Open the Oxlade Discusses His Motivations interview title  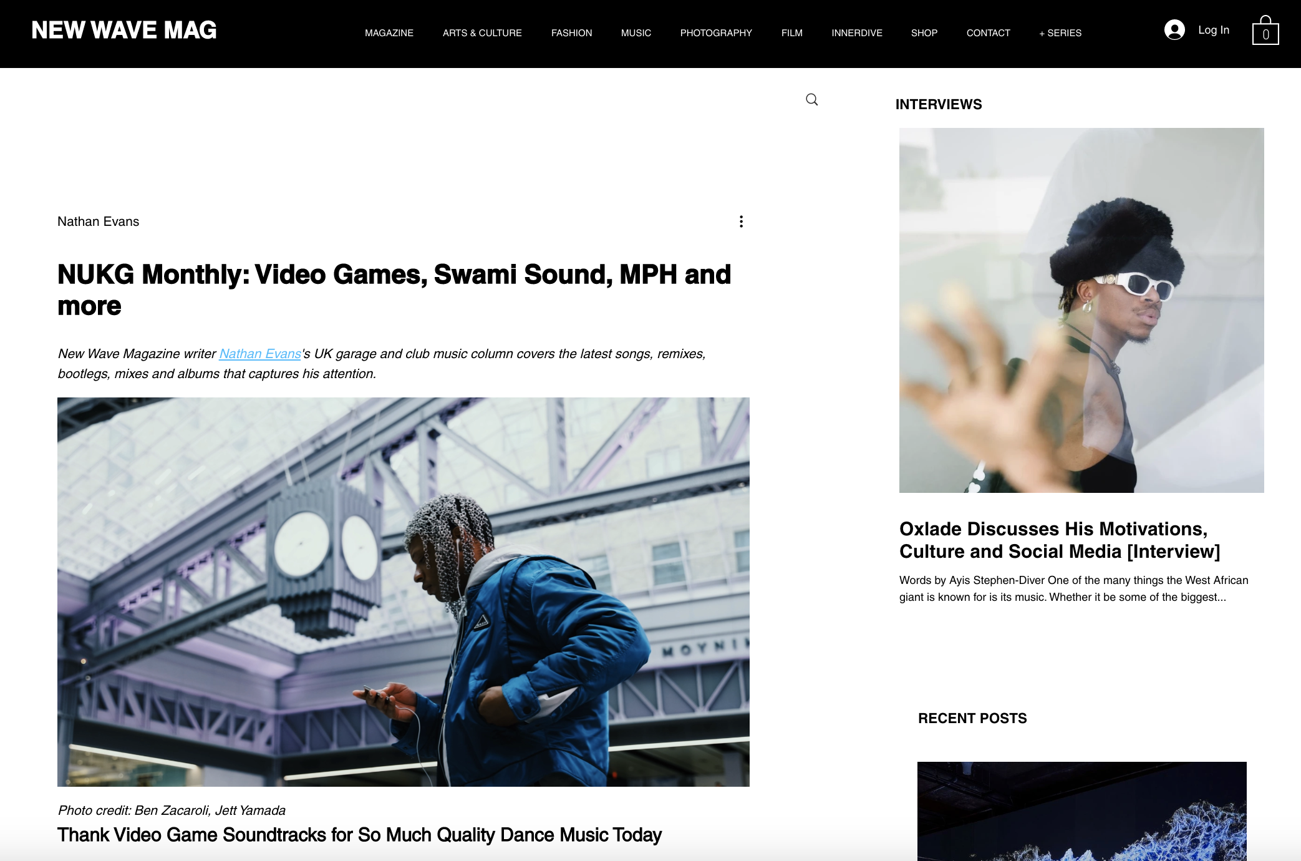pos(1060,540)
